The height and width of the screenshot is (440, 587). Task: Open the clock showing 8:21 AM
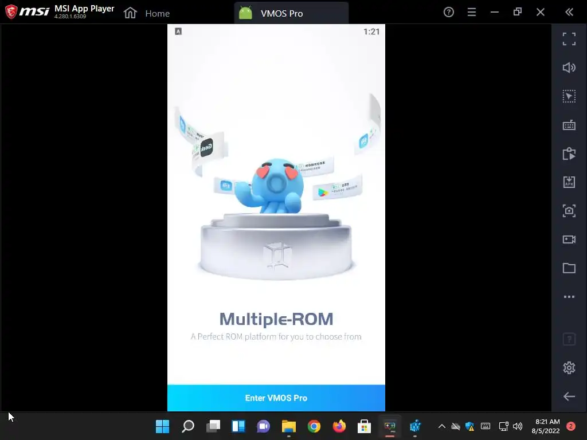[546, 426]
